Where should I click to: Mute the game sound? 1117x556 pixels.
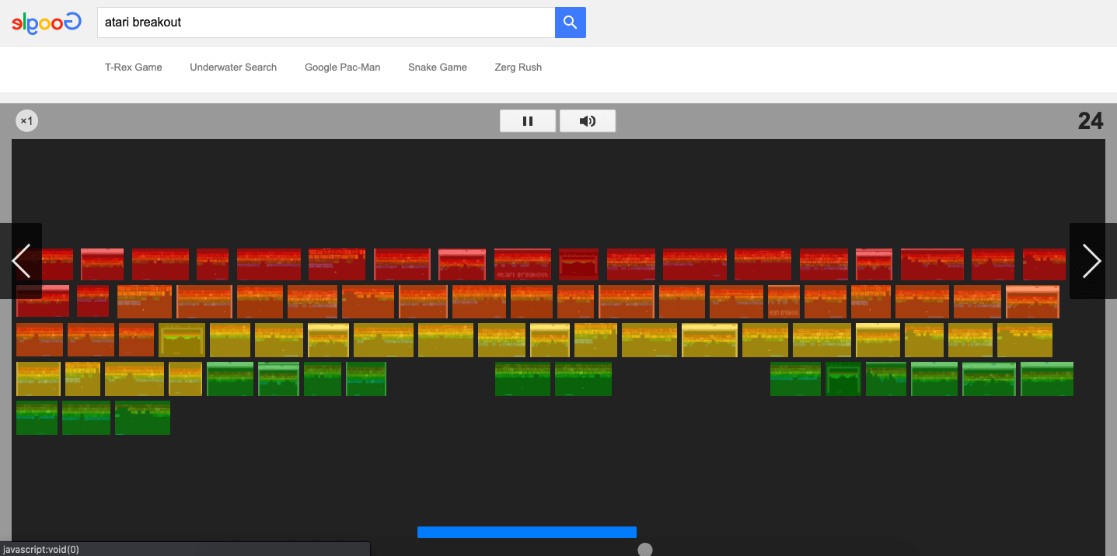pos(588,121)
